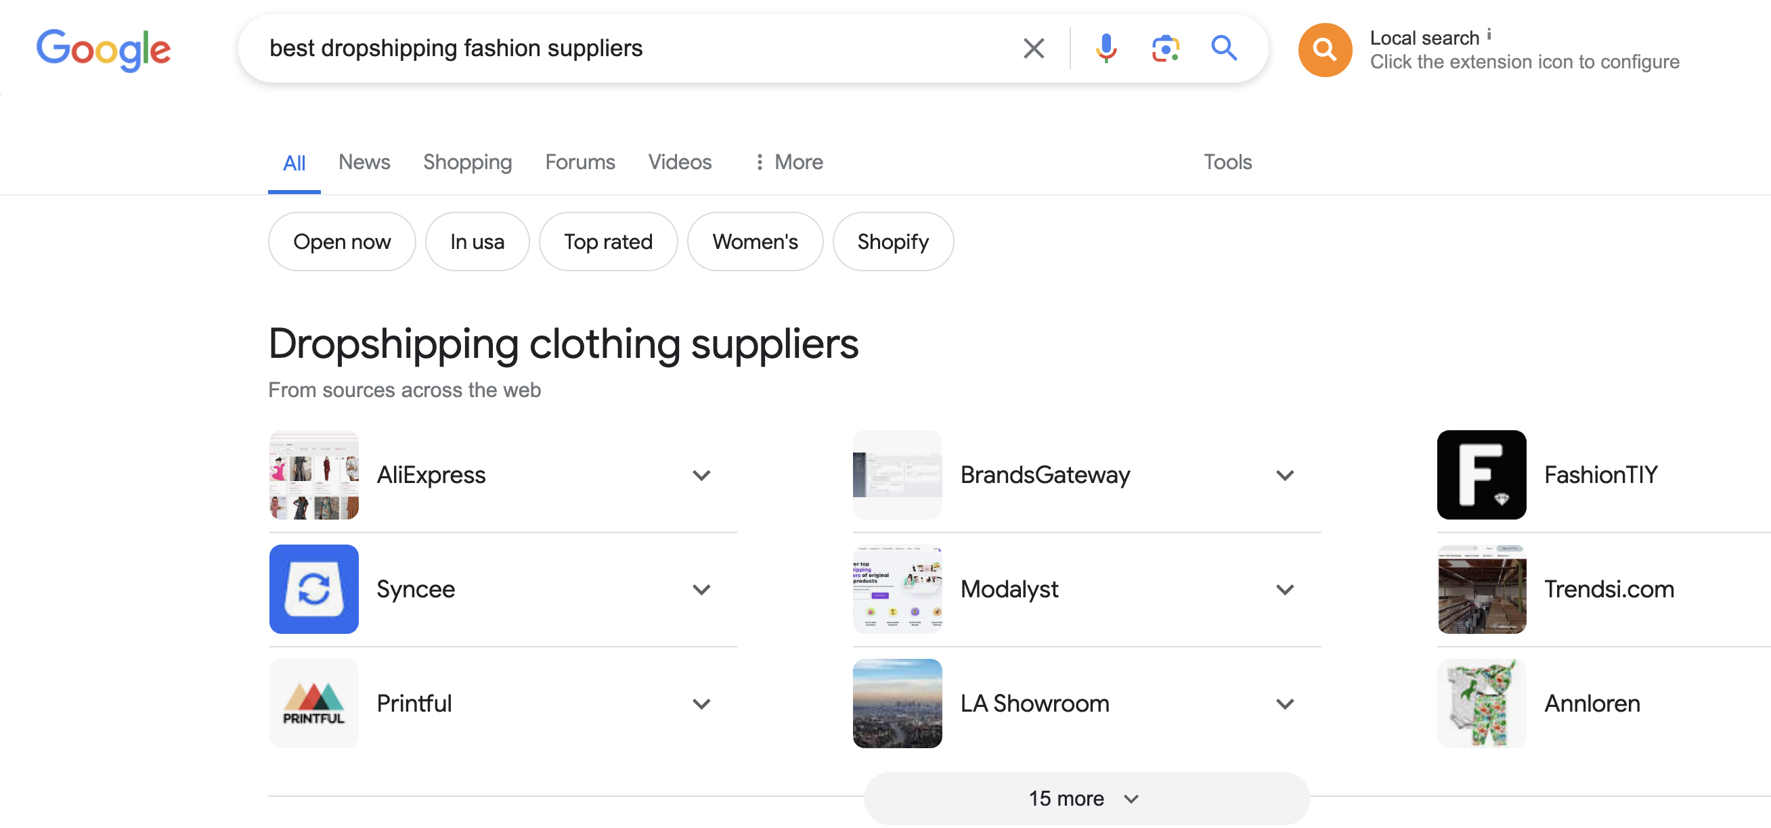Open the FashionTIY supplier name
Viewport: 1771px width, 828px height.
click(1600, 475)
